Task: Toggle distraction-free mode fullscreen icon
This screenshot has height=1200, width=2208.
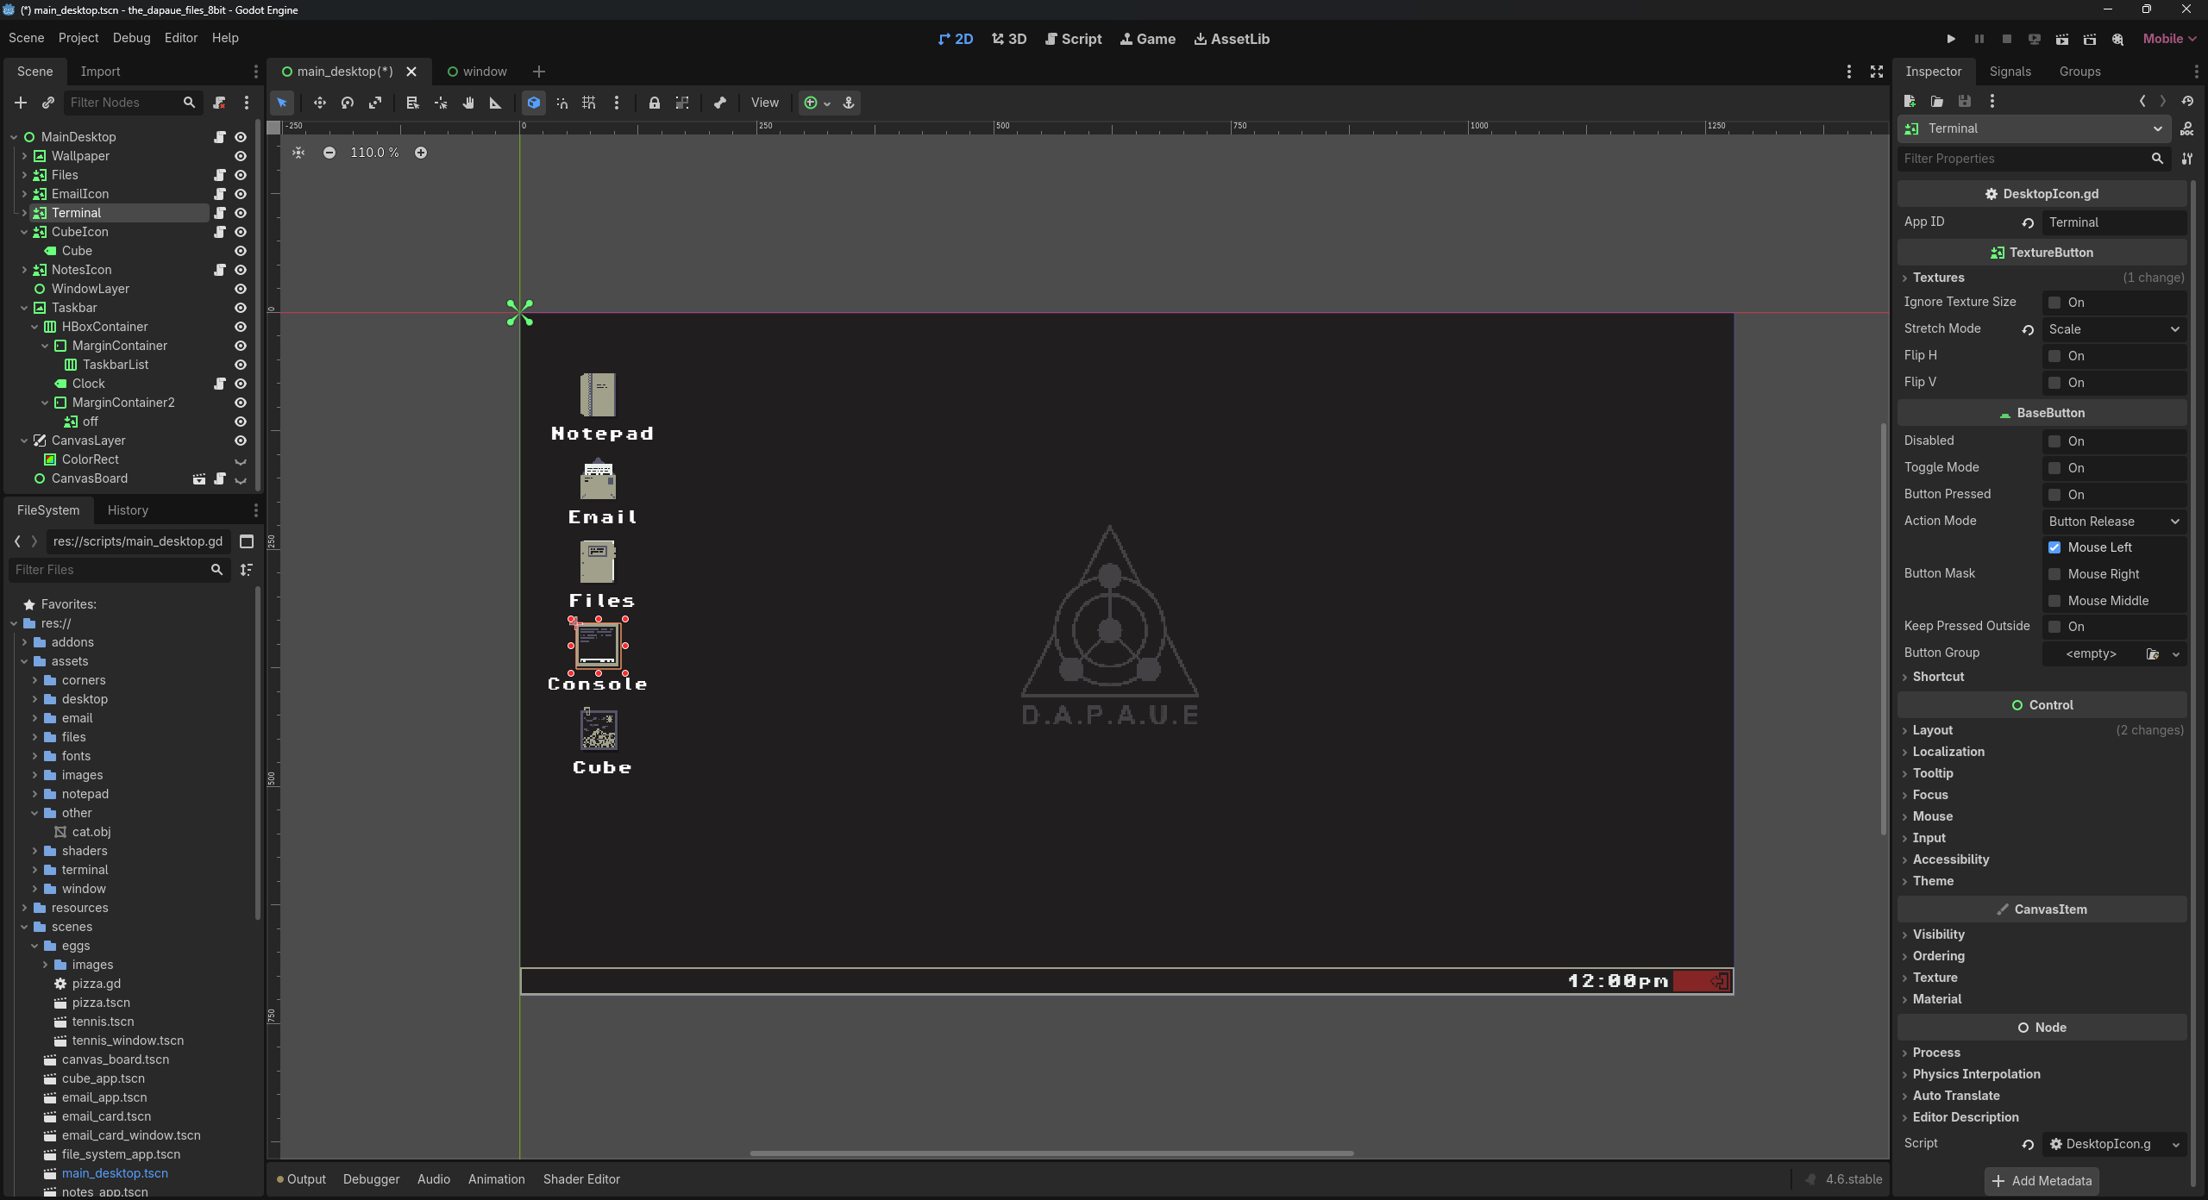Action: 1877,72
